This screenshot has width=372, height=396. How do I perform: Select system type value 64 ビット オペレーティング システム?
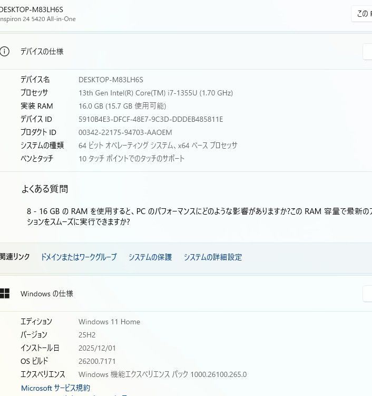[158, 146]
